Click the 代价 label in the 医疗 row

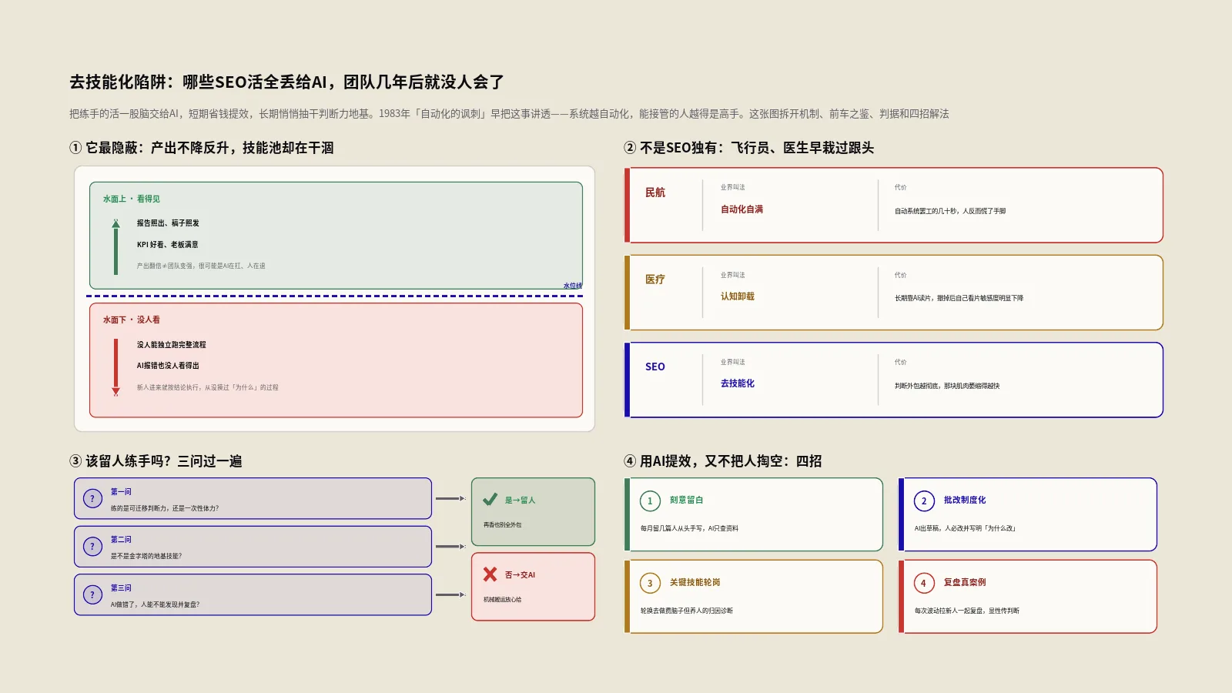(901, 275)
